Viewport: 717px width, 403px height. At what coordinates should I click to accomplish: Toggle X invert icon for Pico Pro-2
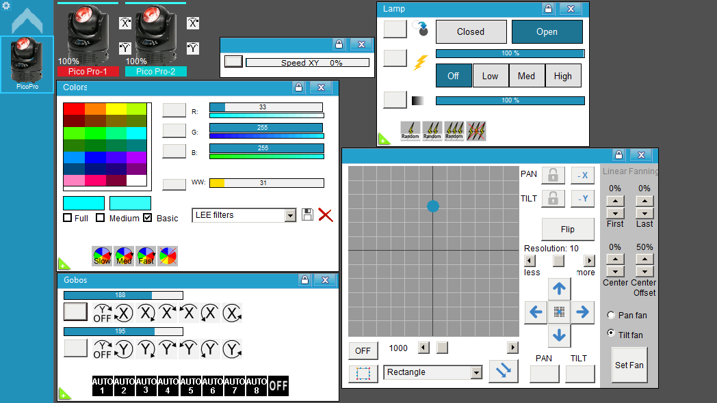(x=193, y=23)
